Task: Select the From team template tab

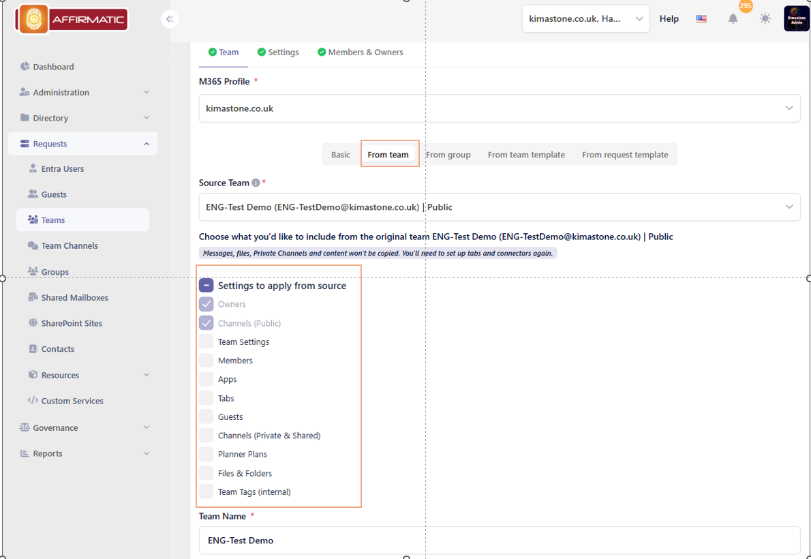Action: [526, 155]
